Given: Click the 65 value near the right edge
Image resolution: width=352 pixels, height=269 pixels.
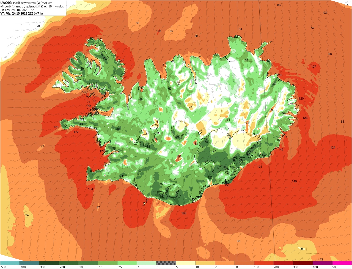Looking at the screenshot, I should (342, 122).
